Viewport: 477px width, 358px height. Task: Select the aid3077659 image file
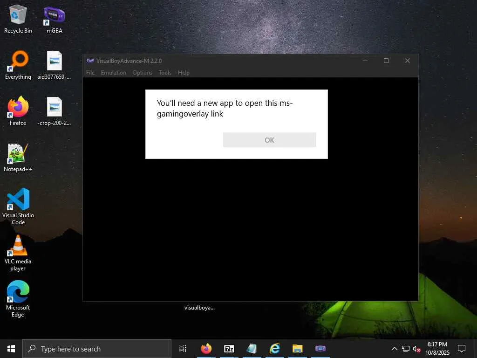tap(54, 65)
